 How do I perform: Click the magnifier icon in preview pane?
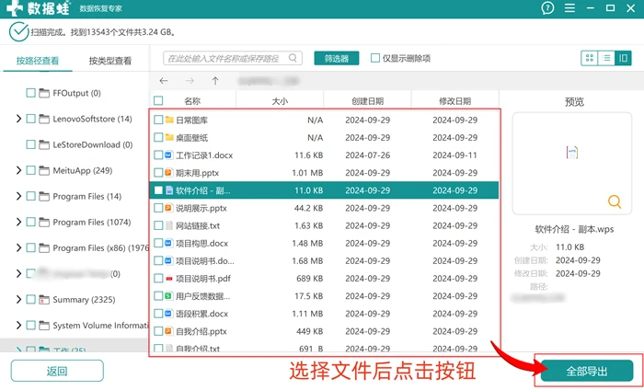[x=615, y=201]
